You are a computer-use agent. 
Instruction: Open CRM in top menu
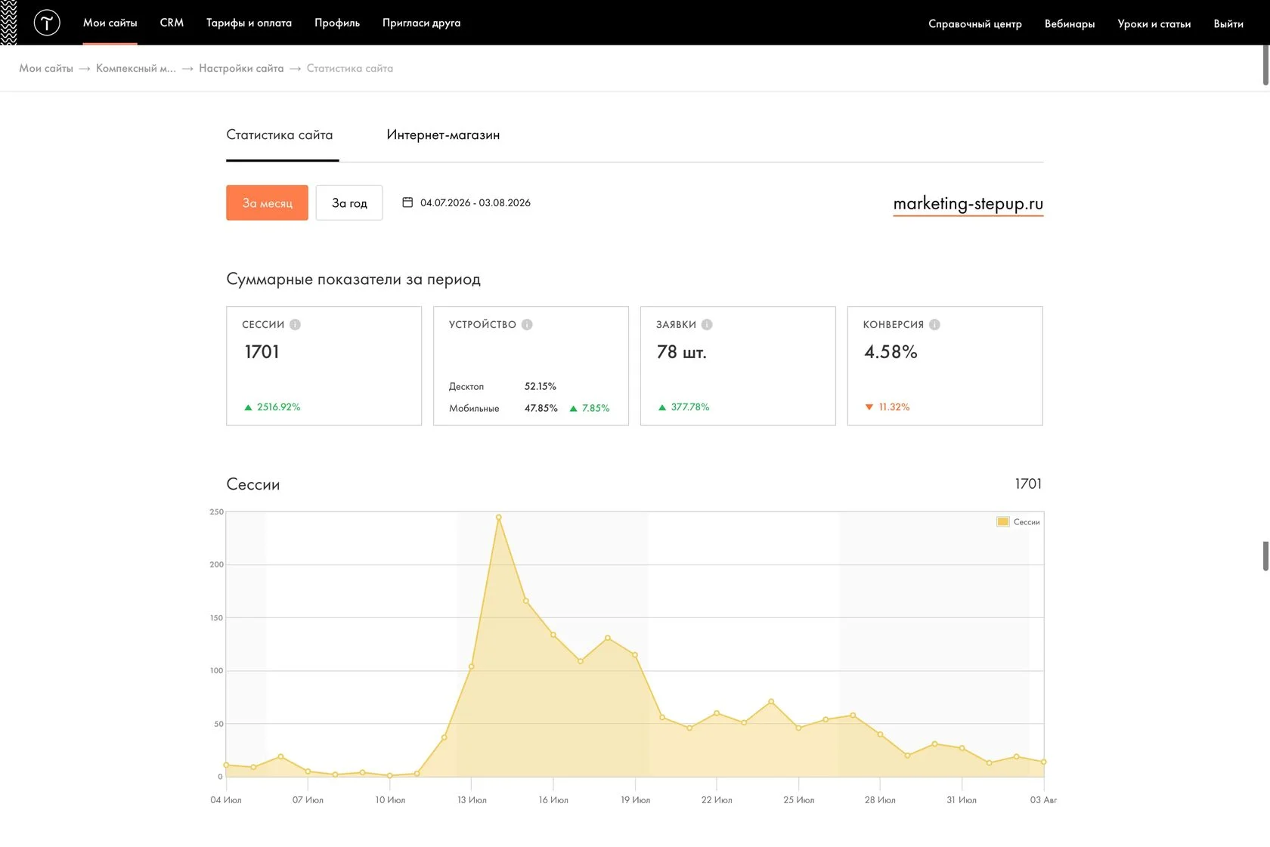(172, 23)
